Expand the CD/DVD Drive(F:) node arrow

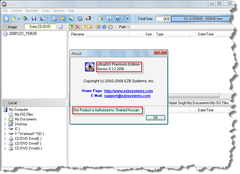(5, 143)
